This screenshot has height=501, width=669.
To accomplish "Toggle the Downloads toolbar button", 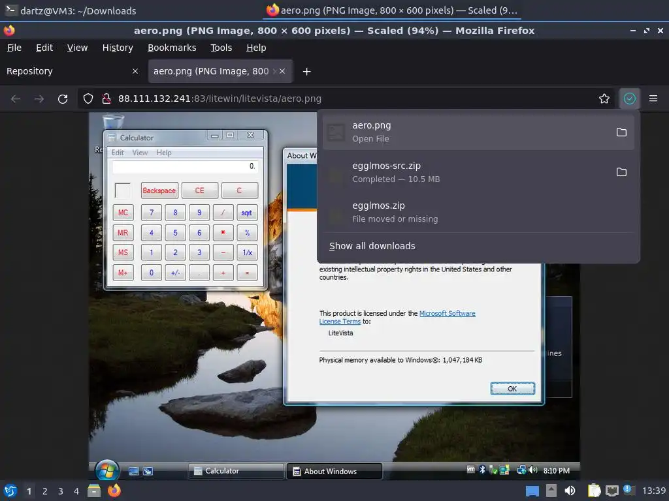I will [x=630, y=99].
